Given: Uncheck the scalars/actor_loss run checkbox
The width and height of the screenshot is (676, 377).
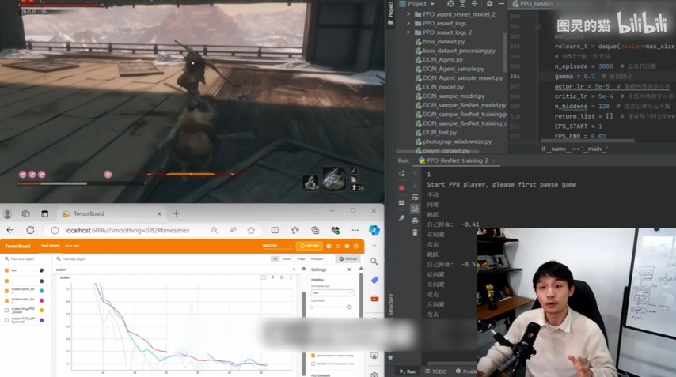Looking at the screenshot, I should point(7,291).
